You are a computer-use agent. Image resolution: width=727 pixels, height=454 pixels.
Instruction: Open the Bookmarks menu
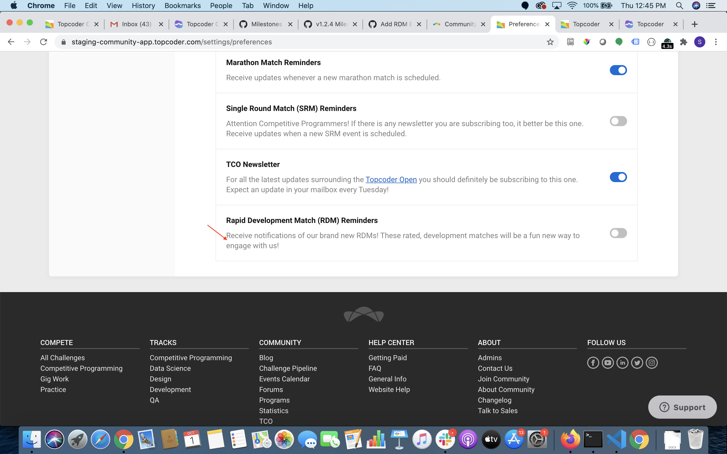[182, 6]
